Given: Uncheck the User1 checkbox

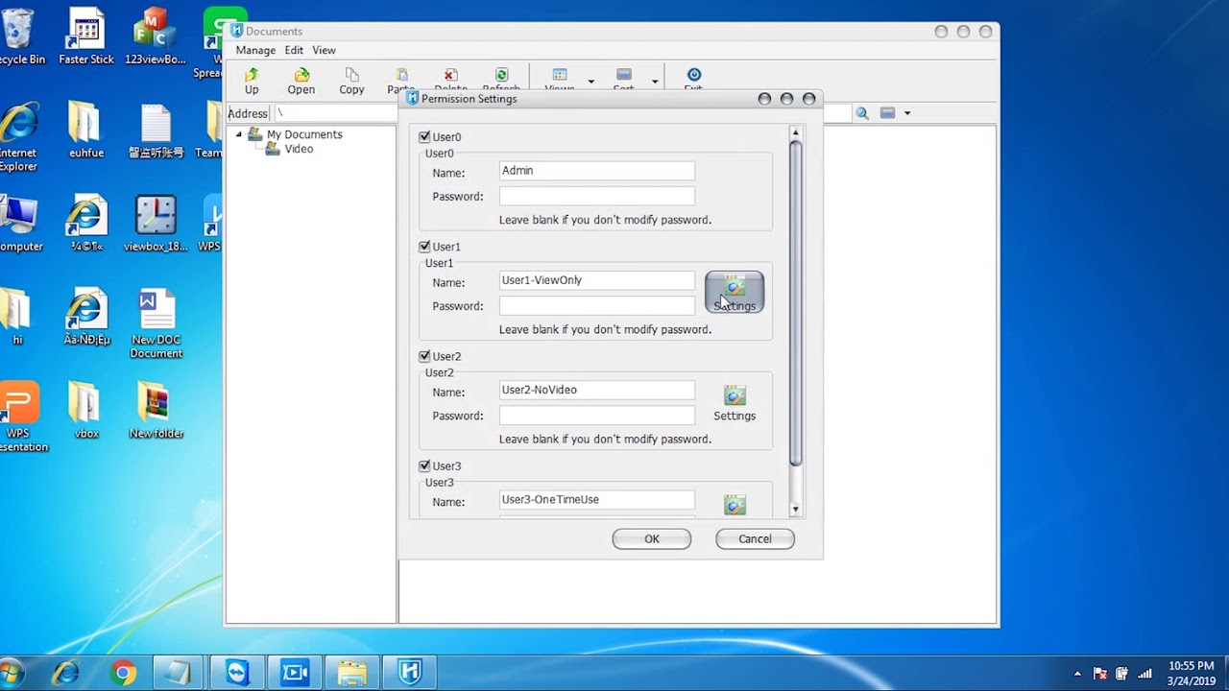Looking at the screenshot, I should coord(424,247).
